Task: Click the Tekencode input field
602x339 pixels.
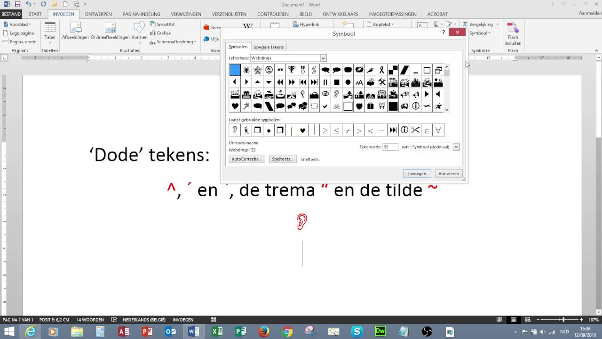Action: [x=390, y=147]
